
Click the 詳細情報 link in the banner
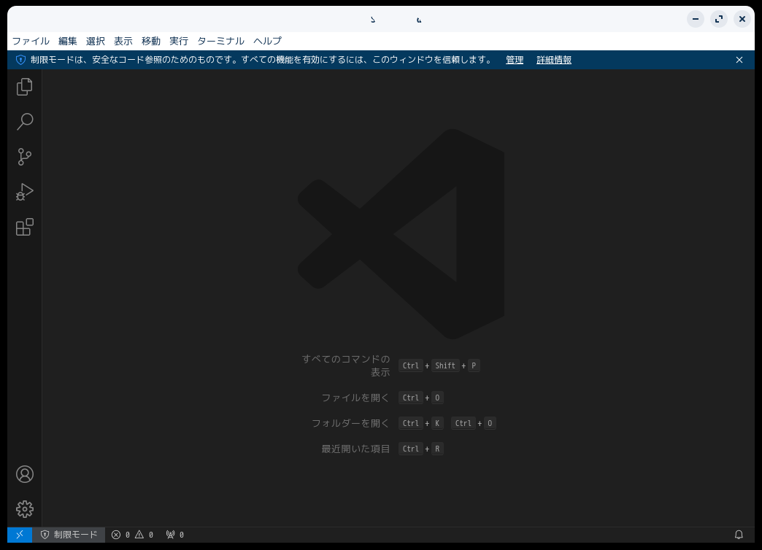553,60
